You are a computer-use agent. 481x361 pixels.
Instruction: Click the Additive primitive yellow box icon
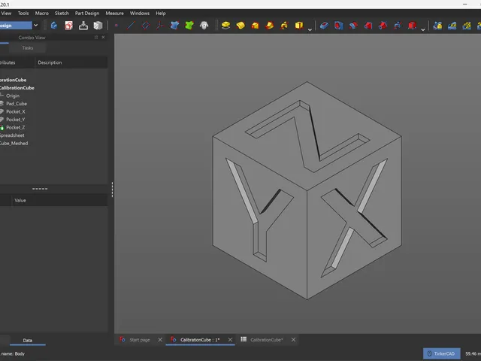(299, 25)
